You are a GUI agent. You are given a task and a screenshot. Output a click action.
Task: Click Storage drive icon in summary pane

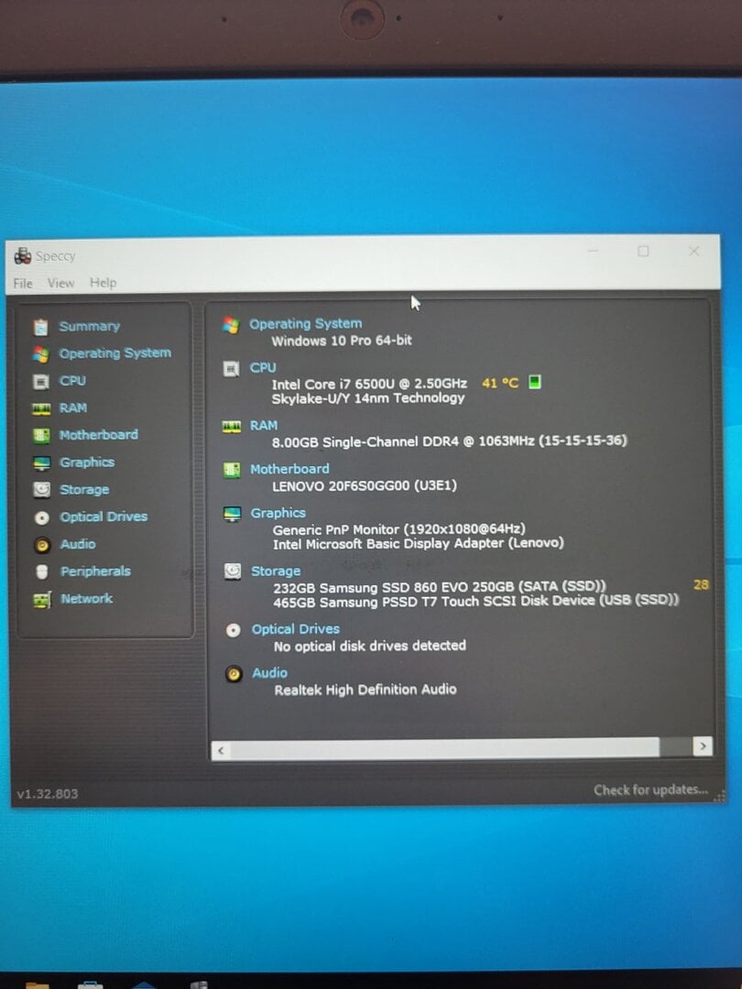tap(233, 571)
